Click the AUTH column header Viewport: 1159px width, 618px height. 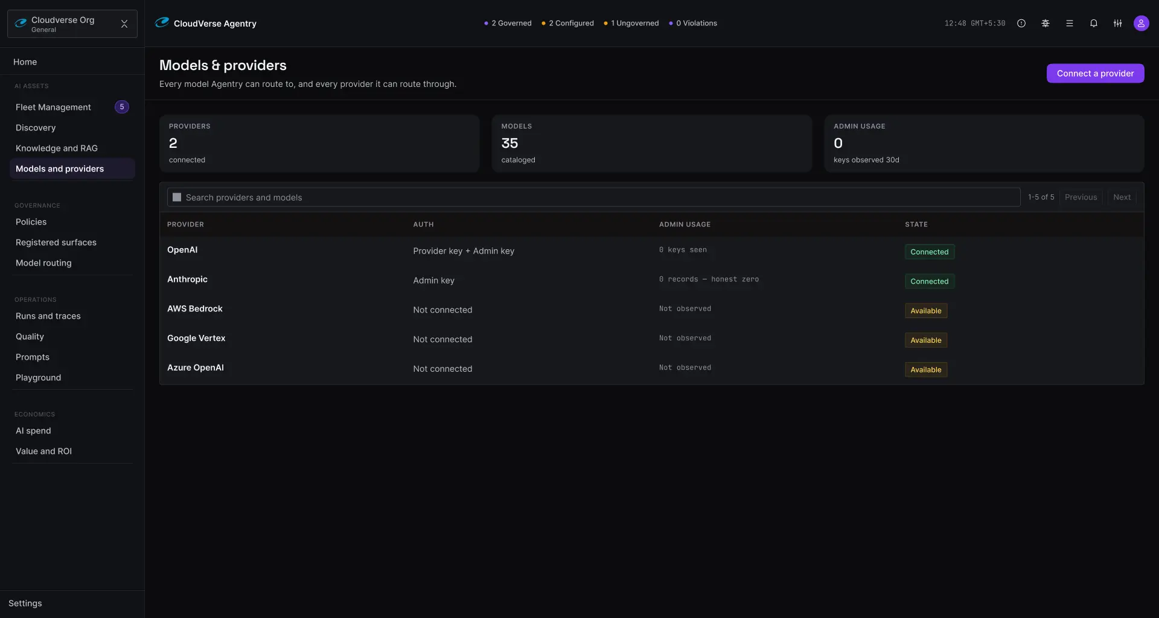tap(423, 225)
